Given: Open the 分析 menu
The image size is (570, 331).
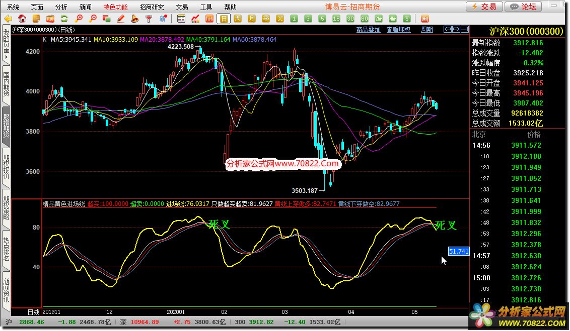Looking at the screenshot, I should click(x=61, y=7).
